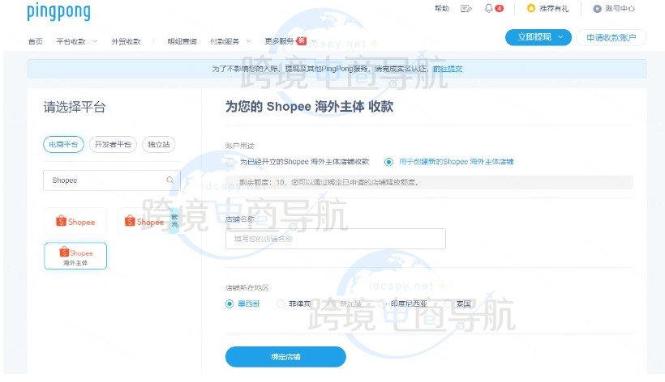The height and width of the screenshot is (382, 665).
Task: Switch to 电商平台 tab
Action: [x=63, y=144]
